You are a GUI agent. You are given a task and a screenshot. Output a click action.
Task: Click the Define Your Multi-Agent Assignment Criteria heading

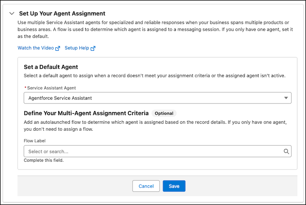point(86,113)
